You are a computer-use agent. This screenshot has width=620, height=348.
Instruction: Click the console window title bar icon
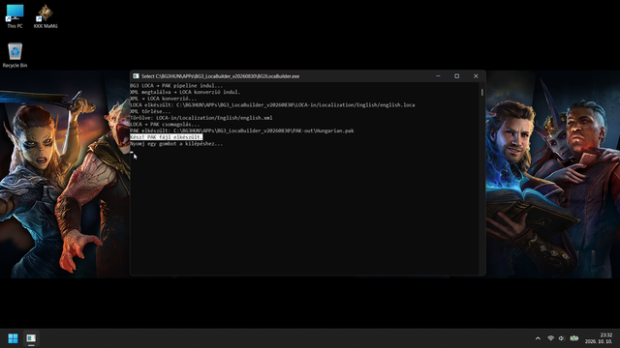point(136,76)
